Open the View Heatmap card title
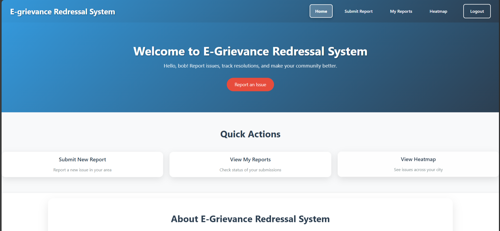 418,159
